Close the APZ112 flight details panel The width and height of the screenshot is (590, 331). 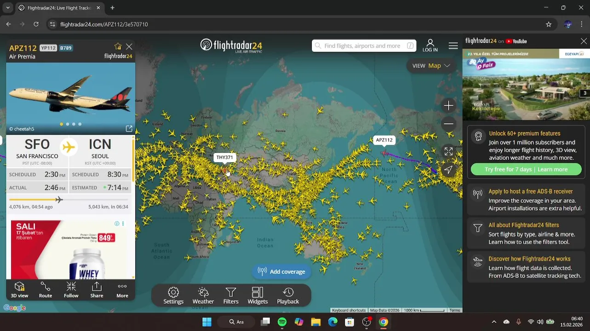coord(129,46)
